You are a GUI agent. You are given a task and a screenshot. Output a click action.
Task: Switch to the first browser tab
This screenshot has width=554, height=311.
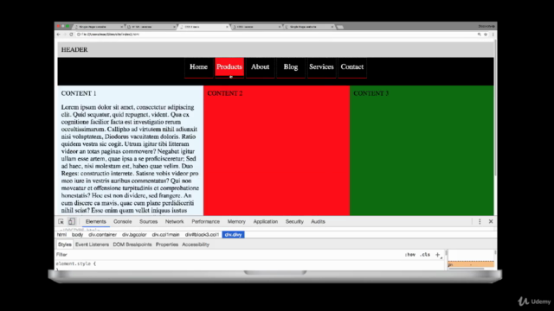click(99, 27)
